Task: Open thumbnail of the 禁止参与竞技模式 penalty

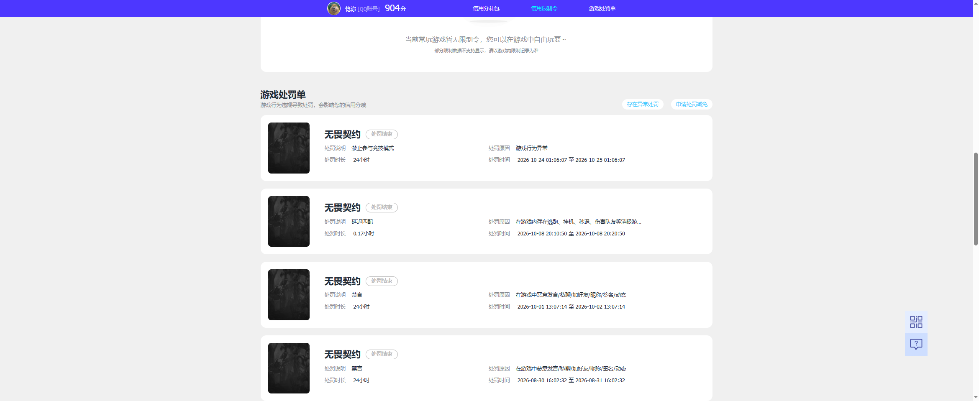Action: [289, 148]
